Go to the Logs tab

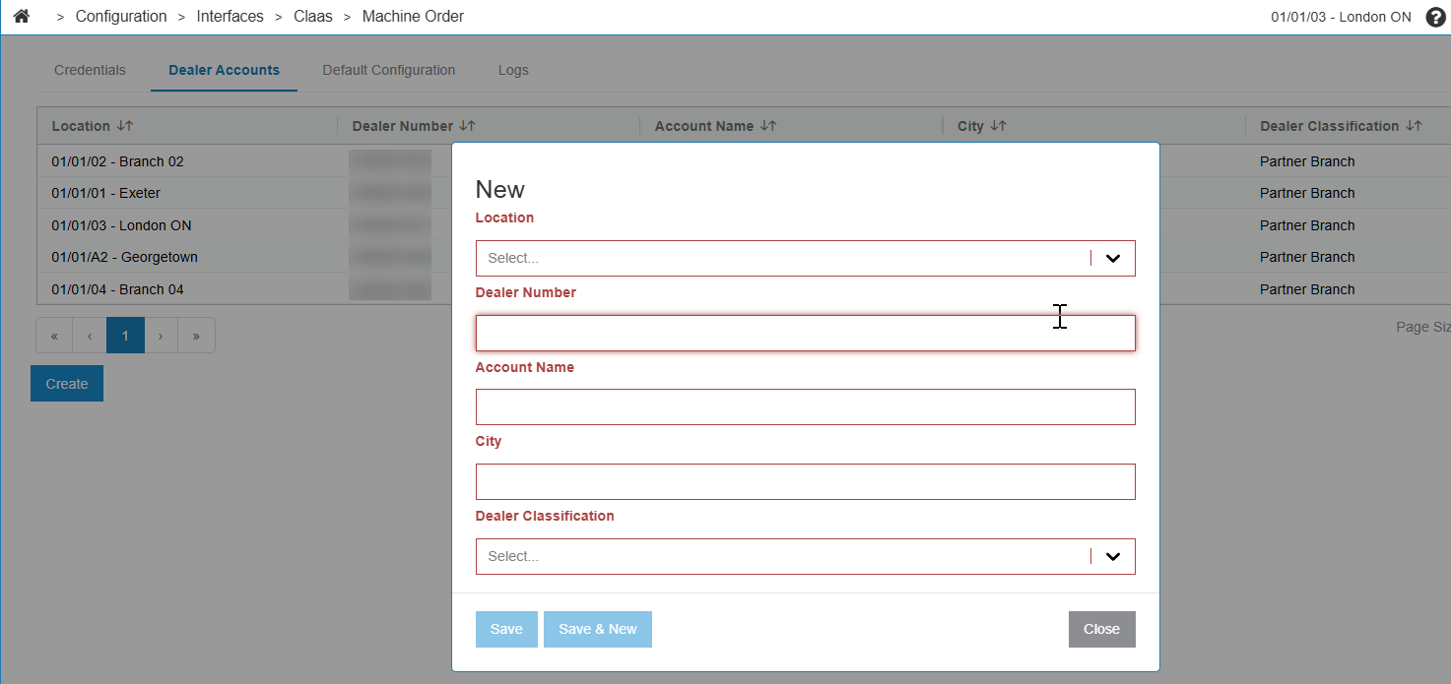513,70
